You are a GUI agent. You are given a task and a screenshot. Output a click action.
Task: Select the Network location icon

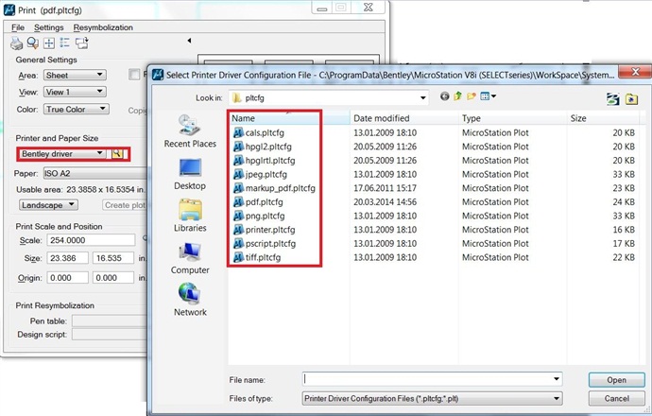point(190,299)
